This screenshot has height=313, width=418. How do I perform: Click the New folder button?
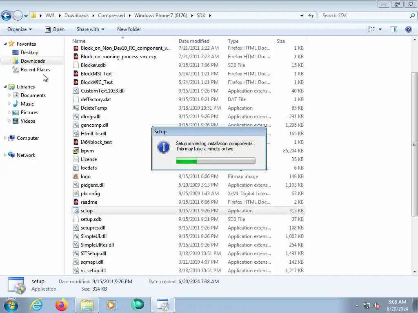click(x=129, y=29)
